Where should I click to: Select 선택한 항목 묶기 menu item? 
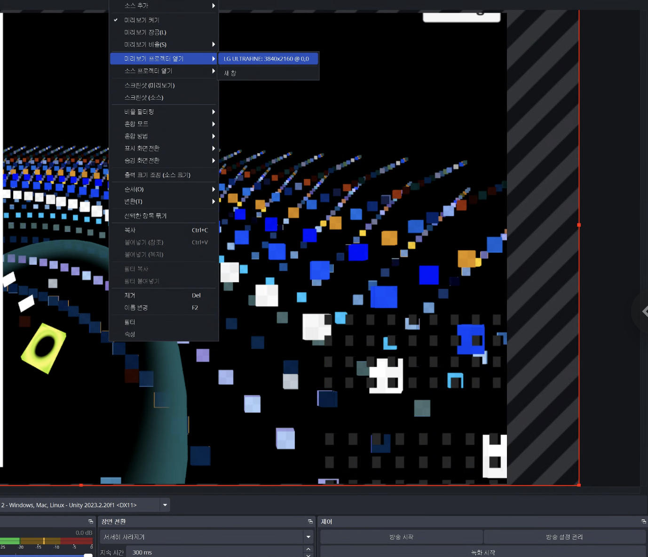[164, 216]
